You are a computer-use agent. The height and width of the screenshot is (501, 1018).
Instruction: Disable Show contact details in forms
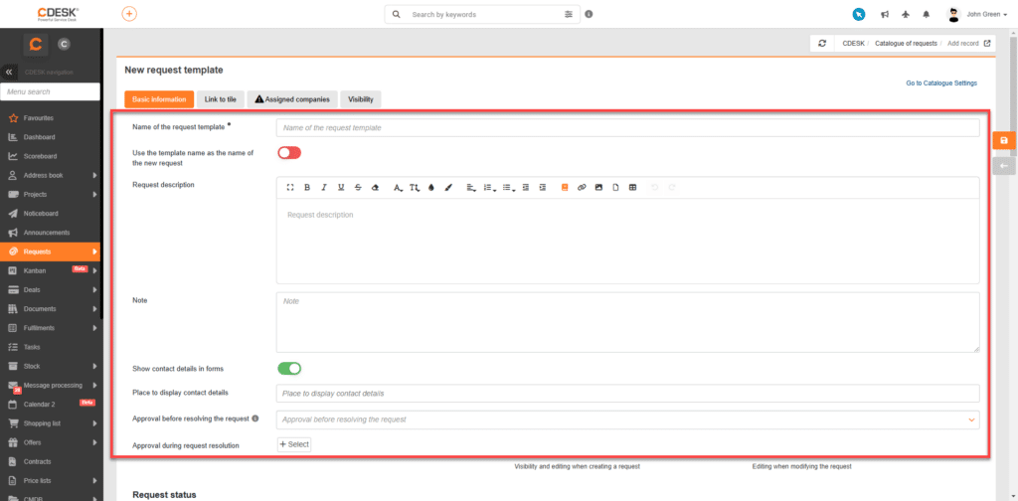289,369
